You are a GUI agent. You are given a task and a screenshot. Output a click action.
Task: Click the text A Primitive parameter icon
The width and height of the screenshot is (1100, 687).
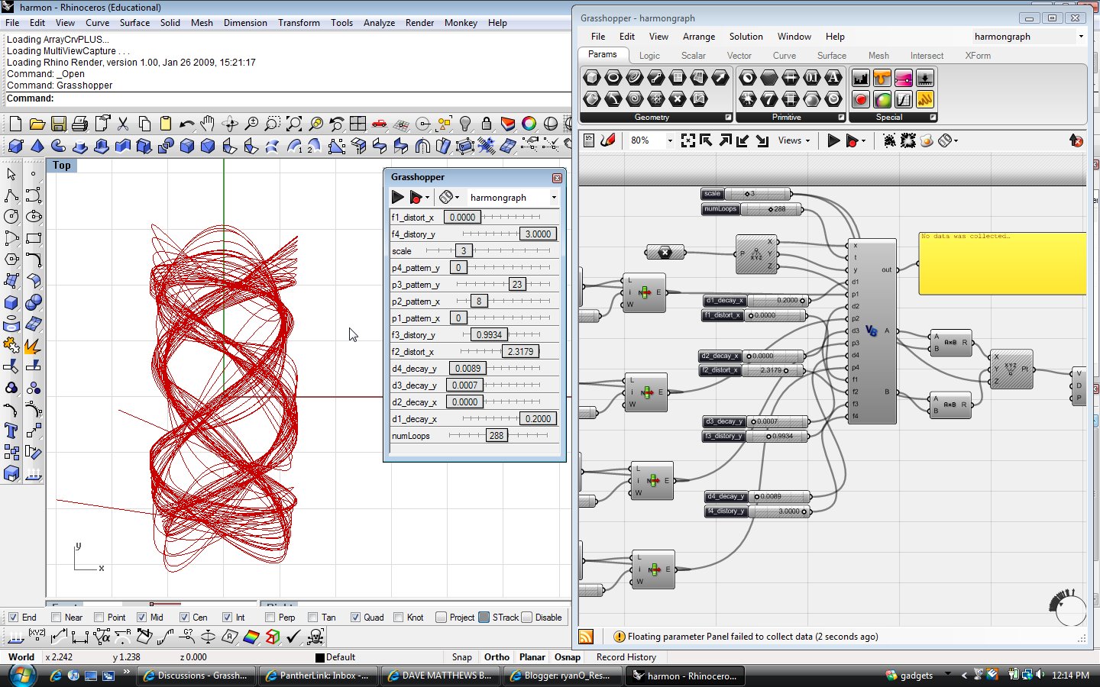click(833, 78)
